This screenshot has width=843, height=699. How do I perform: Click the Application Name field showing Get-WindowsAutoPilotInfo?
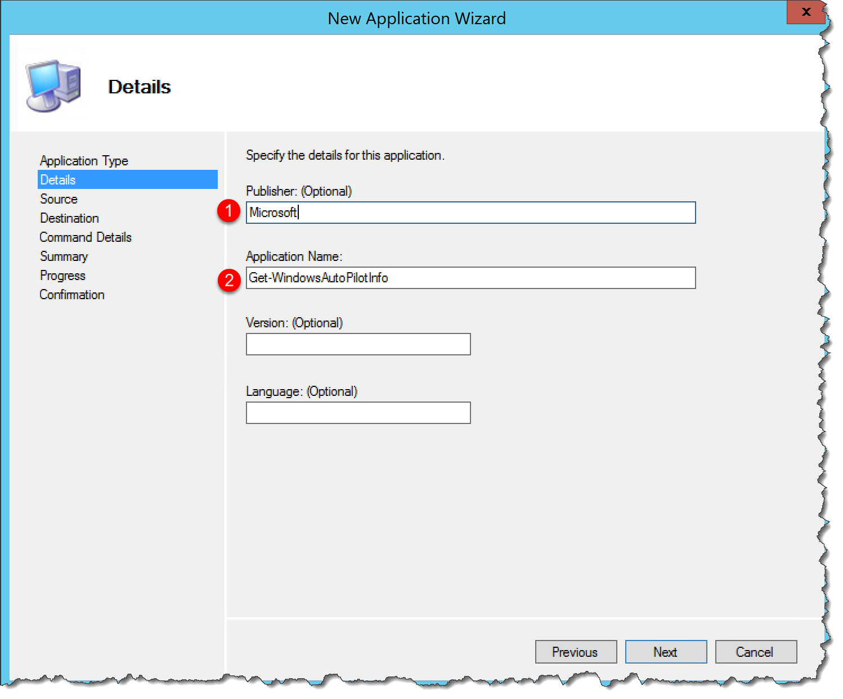[x=470, y=278]
